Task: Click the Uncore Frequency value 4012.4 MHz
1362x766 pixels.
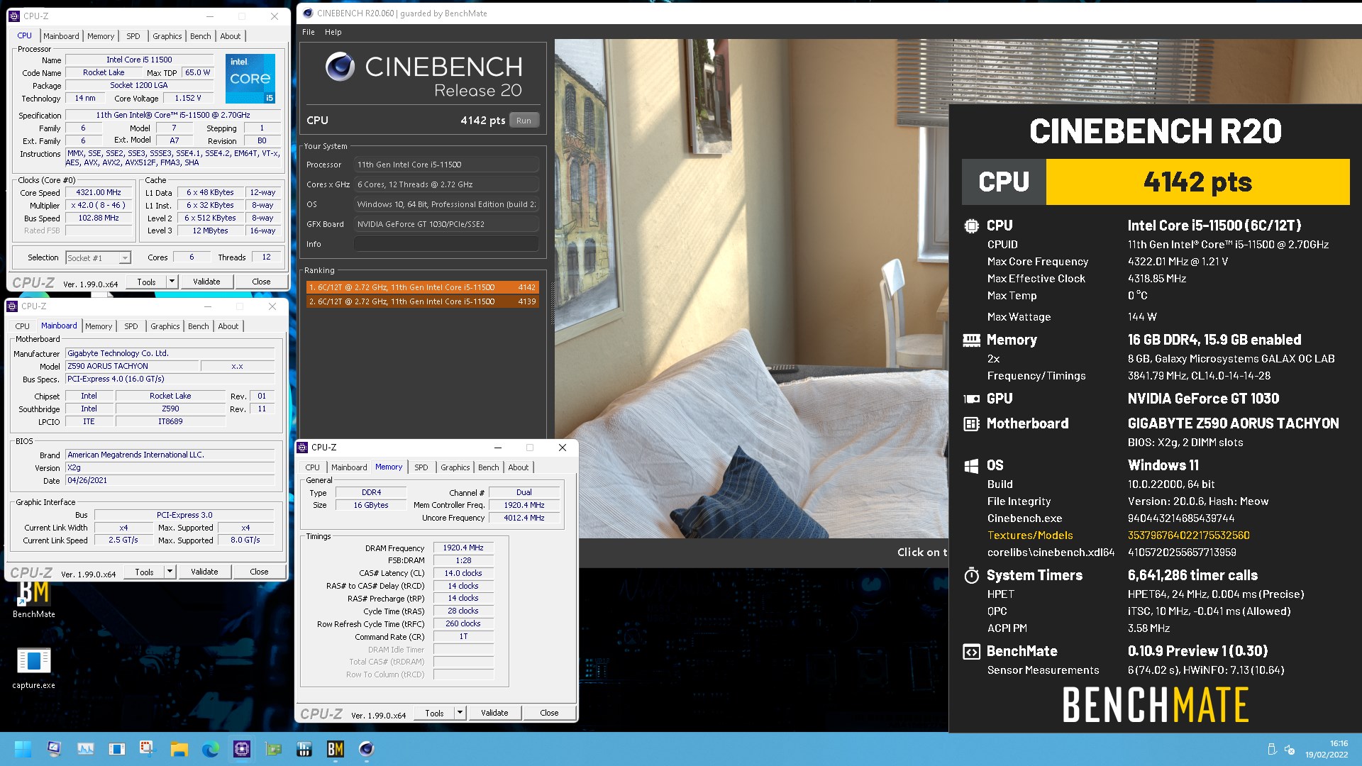Action: click(524, 518)
